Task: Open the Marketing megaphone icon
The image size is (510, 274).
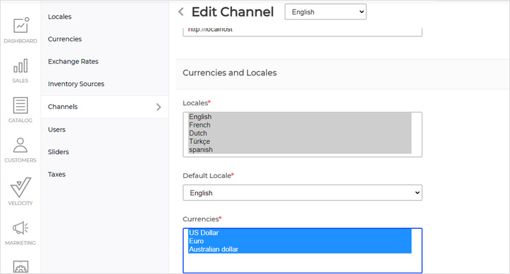Action: click(x=21, y=228)
